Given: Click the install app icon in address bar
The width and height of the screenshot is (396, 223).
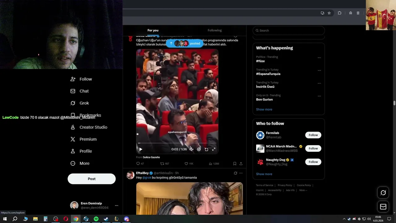Looking at the screenshot, I should coord(322,13).
